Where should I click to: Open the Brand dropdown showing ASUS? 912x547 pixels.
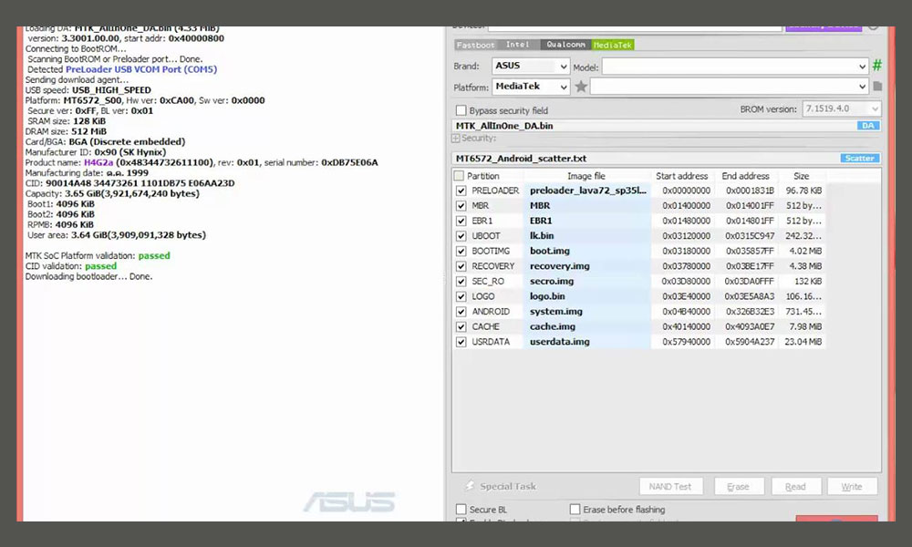pos(531,66)
